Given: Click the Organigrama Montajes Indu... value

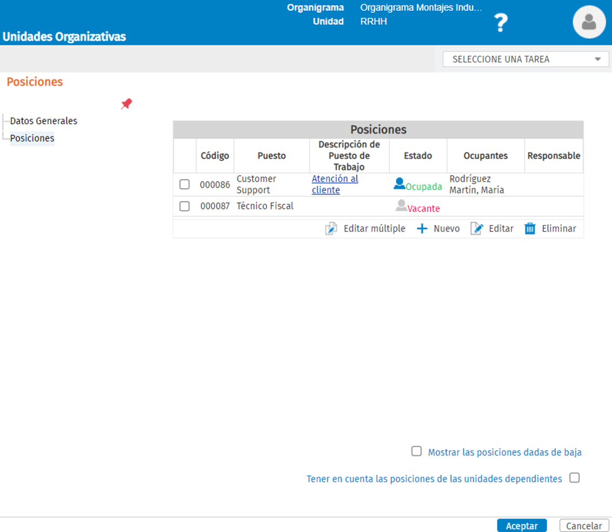Looking at the screenshot, I should 421,8.
